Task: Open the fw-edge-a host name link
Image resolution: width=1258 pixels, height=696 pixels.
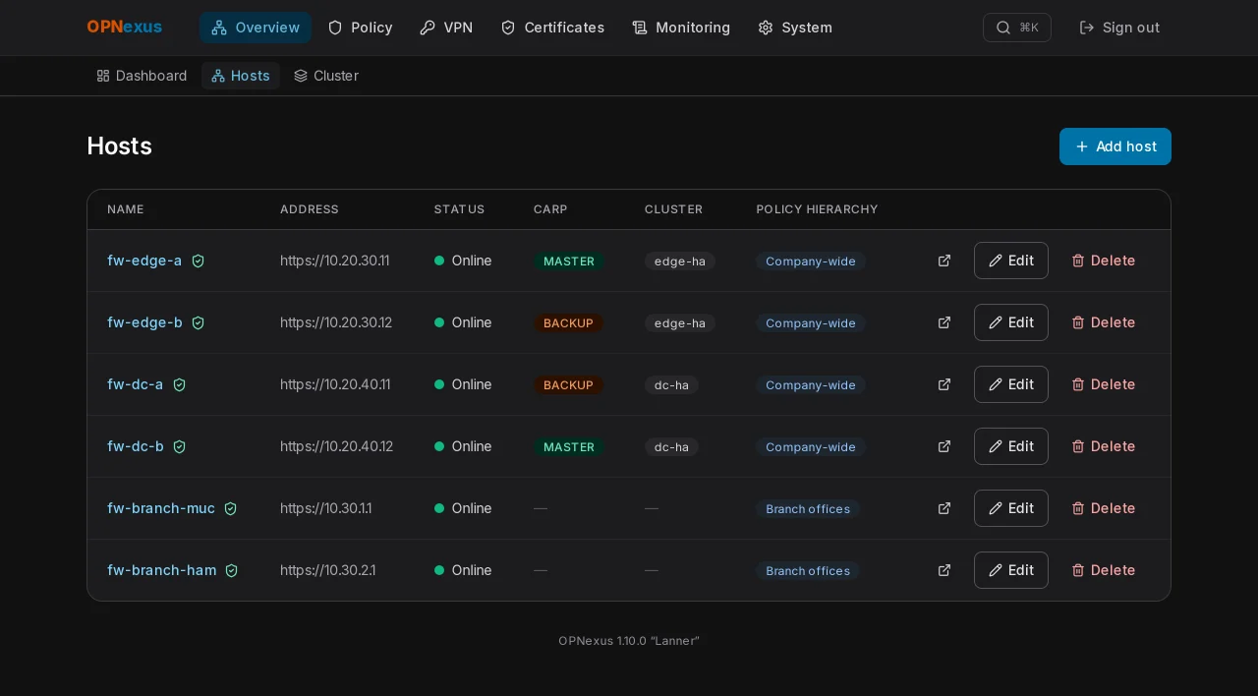Action: click(x=144, y=261)
